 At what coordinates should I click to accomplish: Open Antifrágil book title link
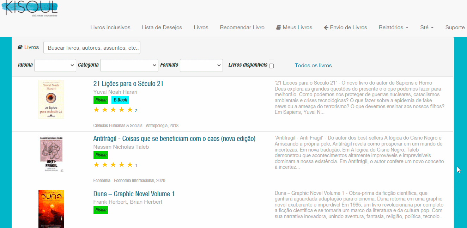(174, 138)
